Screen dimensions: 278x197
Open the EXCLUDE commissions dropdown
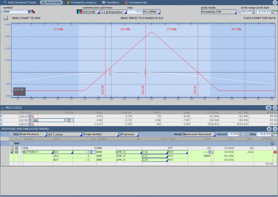coord(91,12)
